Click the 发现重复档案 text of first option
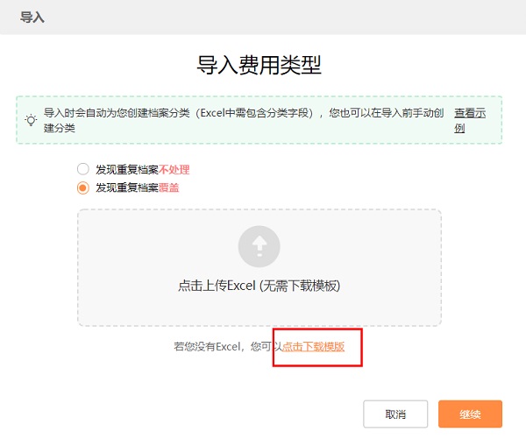 [x=127, y=169]
